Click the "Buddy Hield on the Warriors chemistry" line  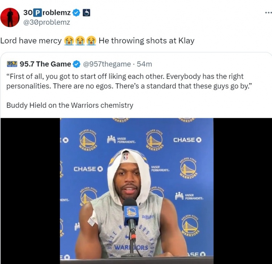tap(70, 105)
